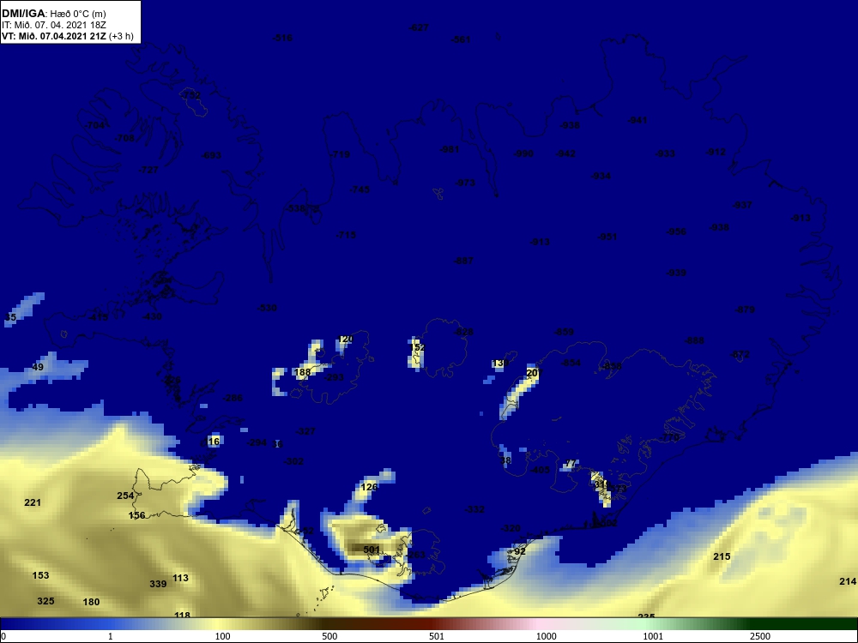Click the map value 254
Image resolution: width=858 pixels, height=643 pixels.
(125, 496)
